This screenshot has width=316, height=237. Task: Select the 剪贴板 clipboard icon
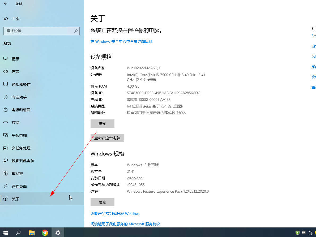point(6,173)
